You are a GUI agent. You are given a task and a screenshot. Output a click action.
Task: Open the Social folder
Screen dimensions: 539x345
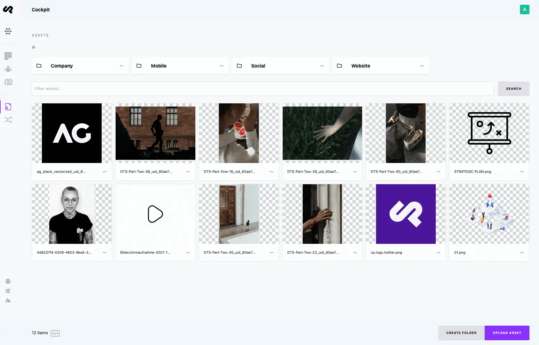point(258,66)
